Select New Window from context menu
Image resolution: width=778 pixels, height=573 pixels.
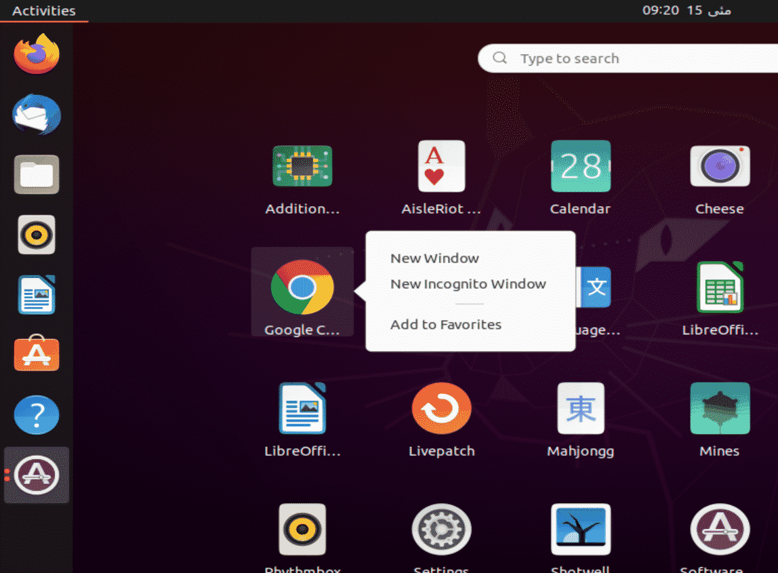(x=434, y=258)
